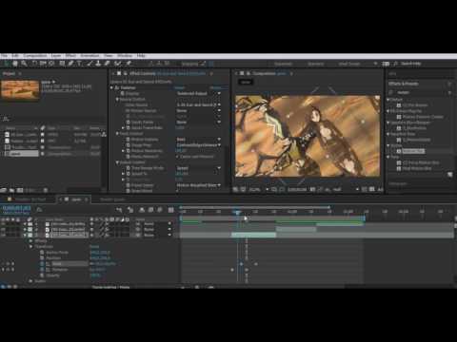Image resolution: width=457 pixels, height=342 pixels.
Task: Switch to the Small Screen workspace
Action: click(349, 64)
